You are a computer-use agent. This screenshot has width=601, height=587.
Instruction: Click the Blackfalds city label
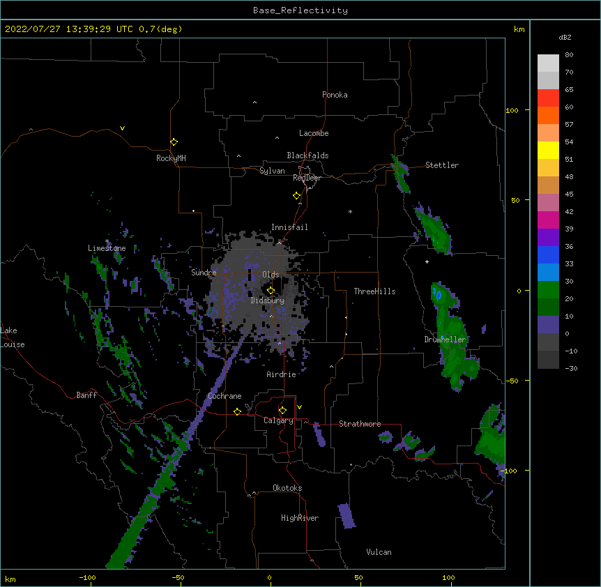pyautogui.click(x=307, y=155)
